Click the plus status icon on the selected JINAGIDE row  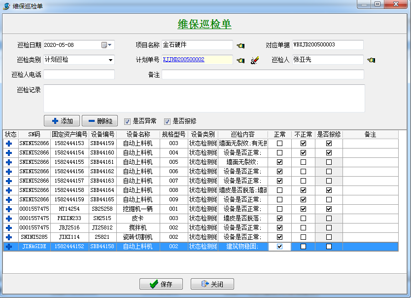[x=9, y=247]
